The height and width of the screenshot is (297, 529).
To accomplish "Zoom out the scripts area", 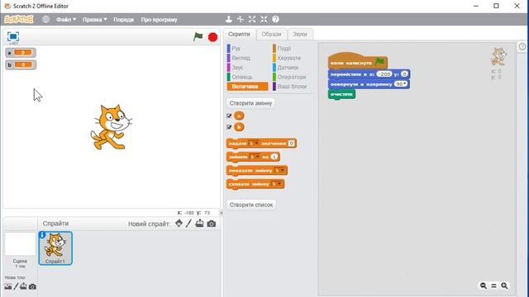I will (x=484, y=285).
